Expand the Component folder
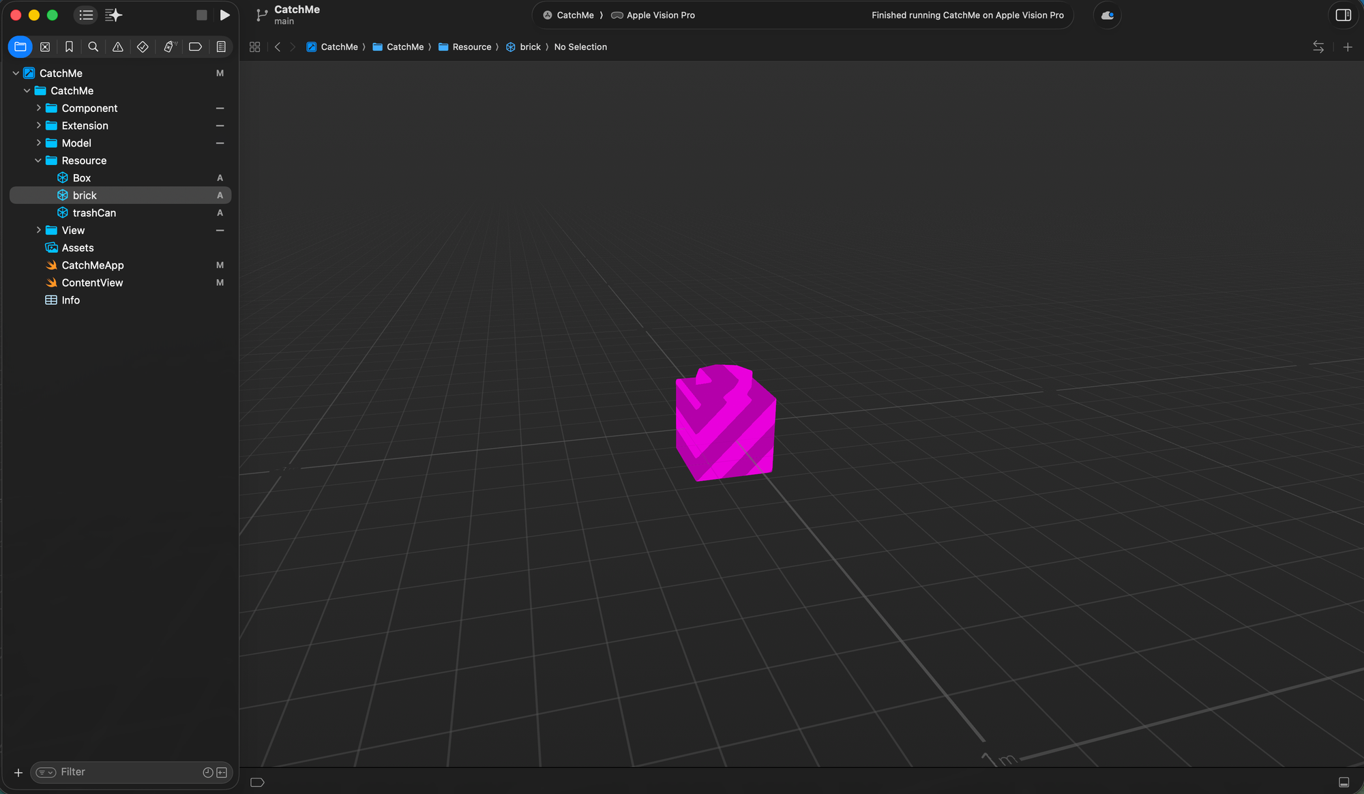 point(39,108)
